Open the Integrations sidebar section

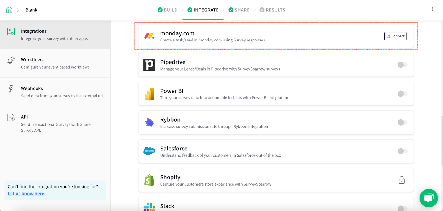55,35
